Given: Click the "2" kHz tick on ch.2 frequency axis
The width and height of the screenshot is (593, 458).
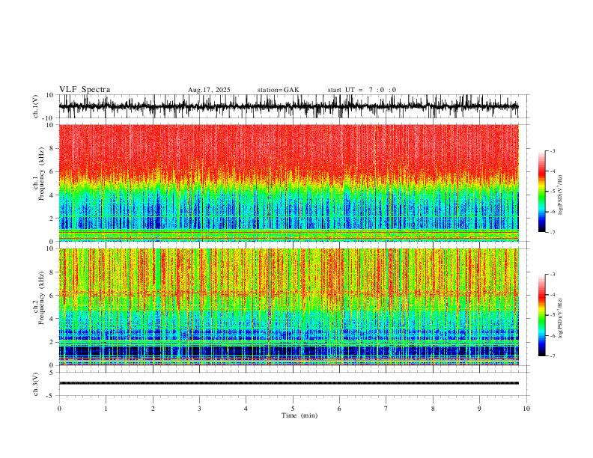Looking at the screenshot, I should 52,342.
